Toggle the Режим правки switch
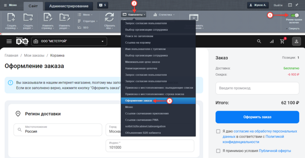Viewport: 305px width, 158px height. click(x=294, y=15)
